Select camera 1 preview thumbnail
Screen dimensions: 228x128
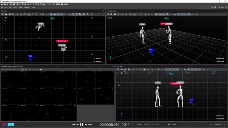pyautogui.click(x=11, y=79)
